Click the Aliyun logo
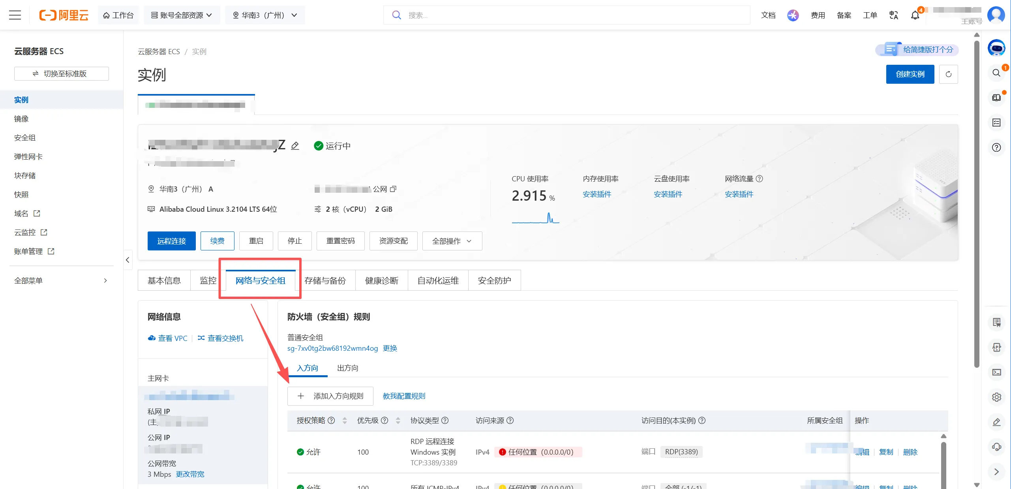 (64, 15)
